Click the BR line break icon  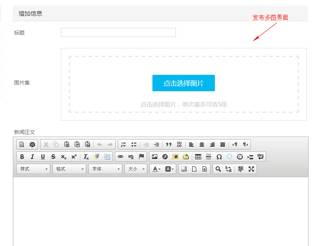(x=260, y=157)
